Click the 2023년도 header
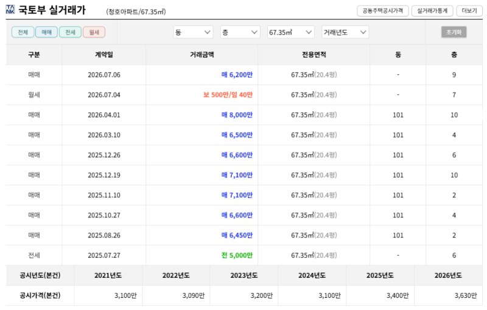 pyautogui.click(x=244, y=275)
